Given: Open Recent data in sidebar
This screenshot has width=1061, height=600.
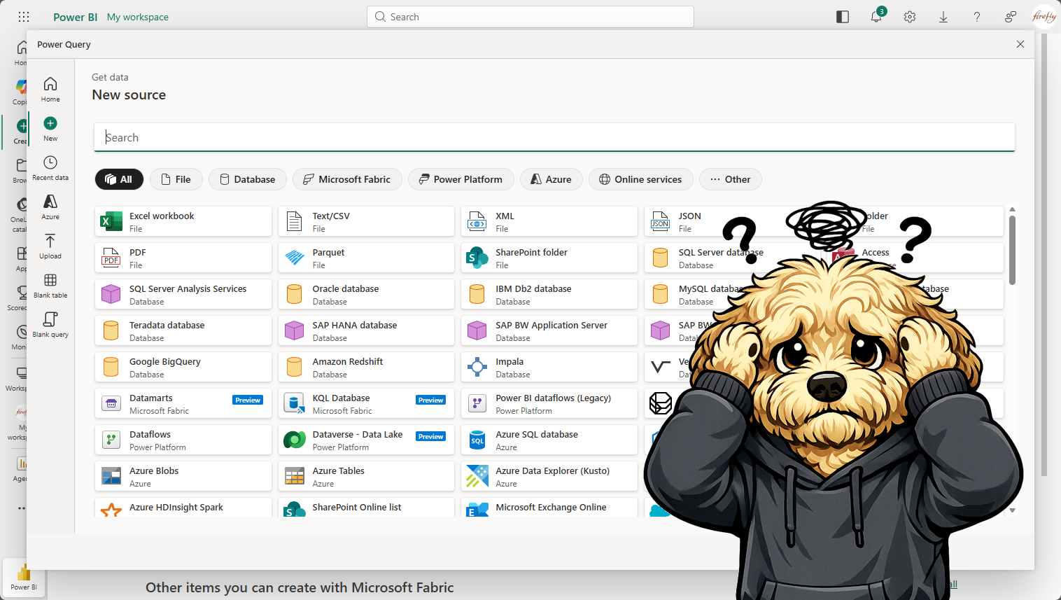Looking at the screenshot, I should (x=50, y=167).
